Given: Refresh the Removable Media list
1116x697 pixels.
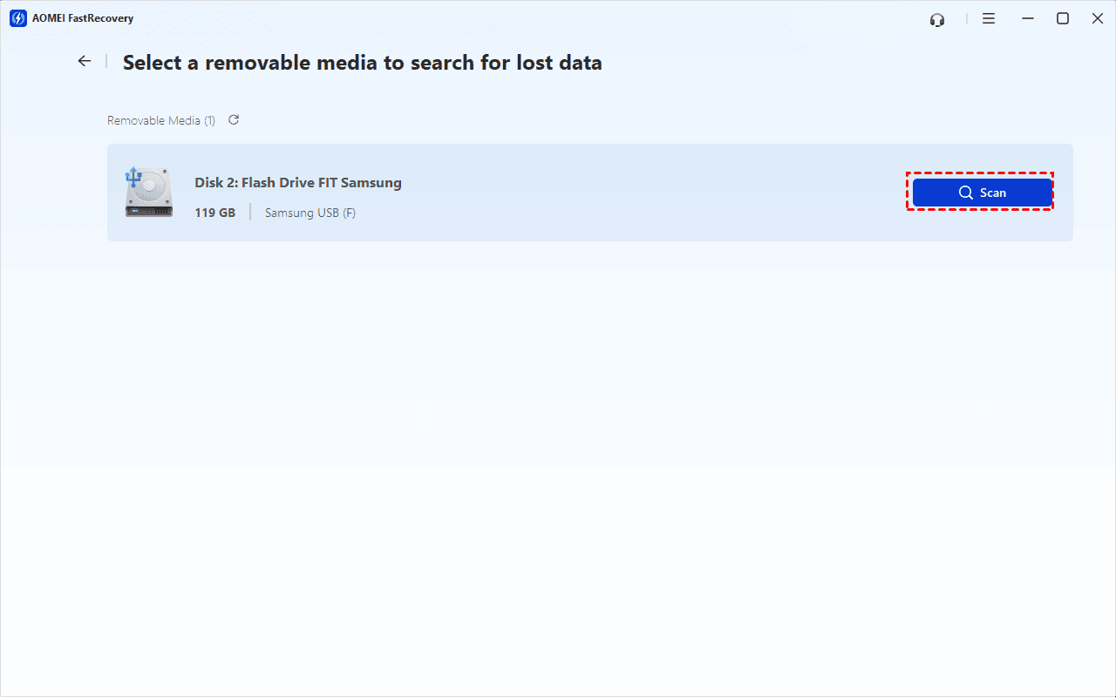Looking at the screenshot, I should click(x=234, y=120).
